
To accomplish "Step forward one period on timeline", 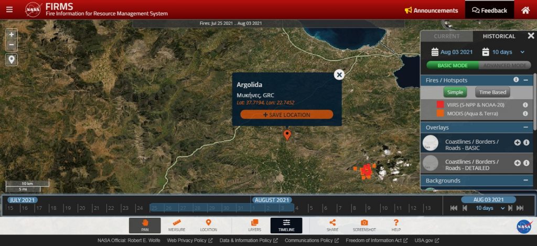I will [x=510, y=208].
